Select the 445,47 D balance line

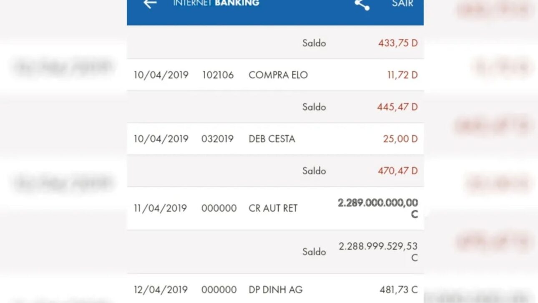click(397, 107)
